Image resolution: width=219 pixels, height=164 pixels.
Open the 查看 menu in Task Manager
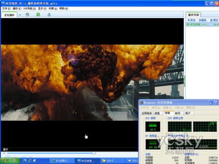[168, 108]
